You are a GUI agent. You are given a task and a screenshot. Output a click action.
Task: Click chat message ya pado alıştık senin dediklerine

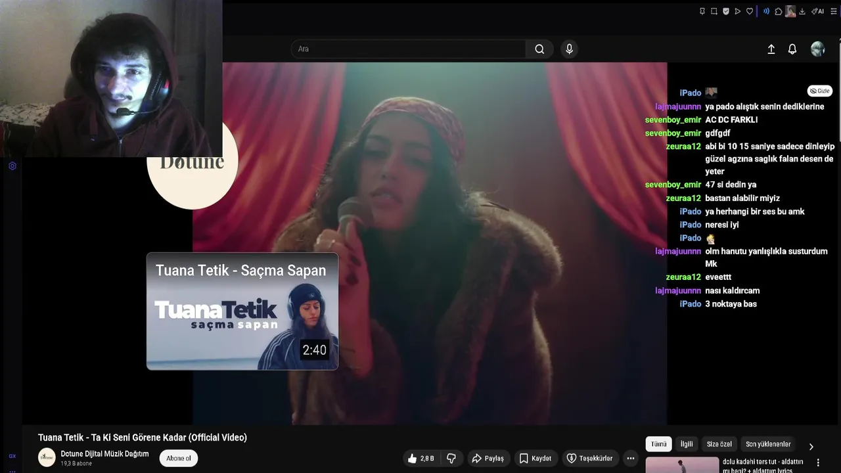coord(764,106)
